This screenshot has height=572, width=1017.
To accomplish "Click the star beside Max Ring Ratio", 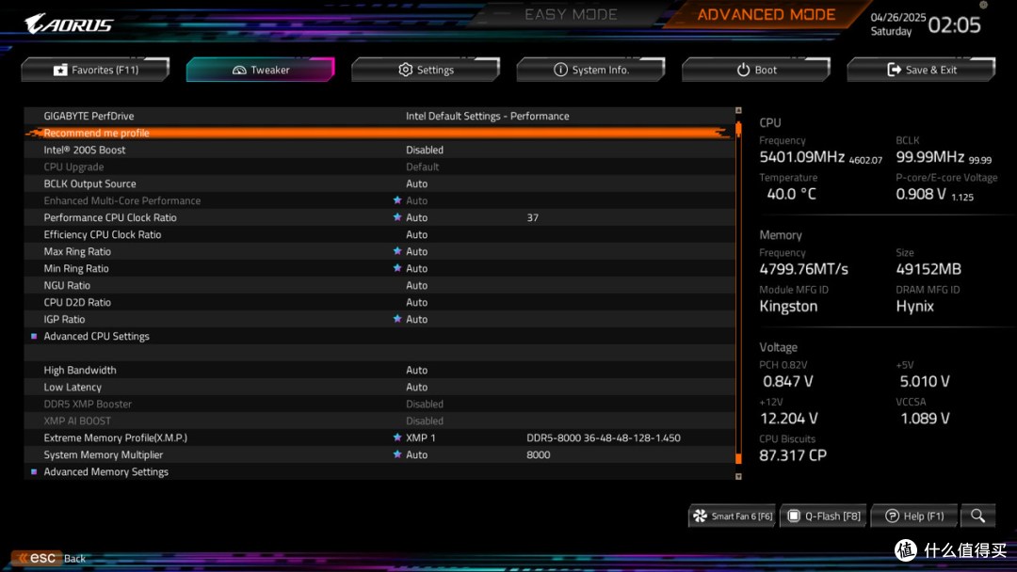I will (397, 250).
